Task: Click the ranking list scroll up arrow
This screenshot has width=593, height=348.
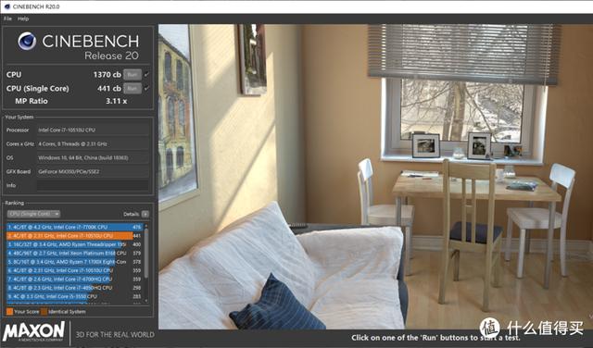Action: tap(146, 226)
